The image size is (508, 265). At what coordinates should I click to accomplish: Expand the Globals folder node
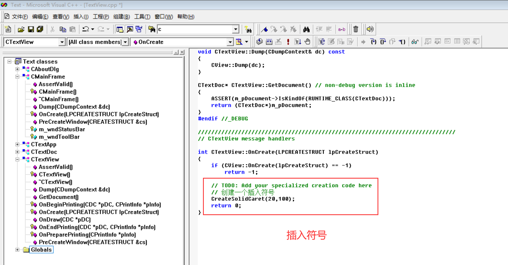point(17,250)
